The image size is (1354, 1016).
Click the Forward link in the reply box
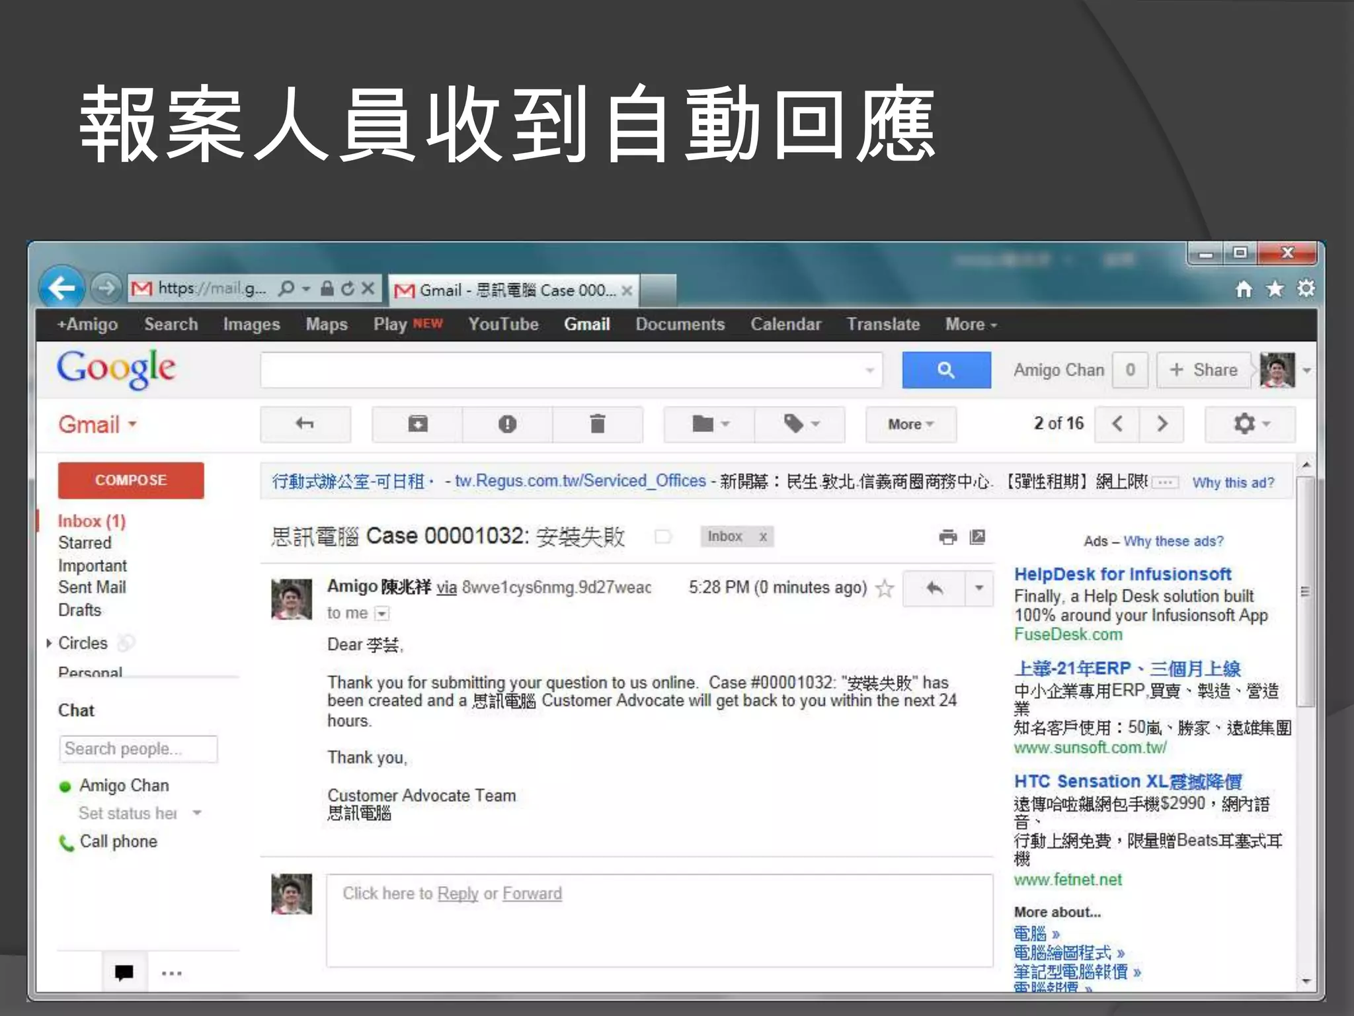(x=532, y=894)
